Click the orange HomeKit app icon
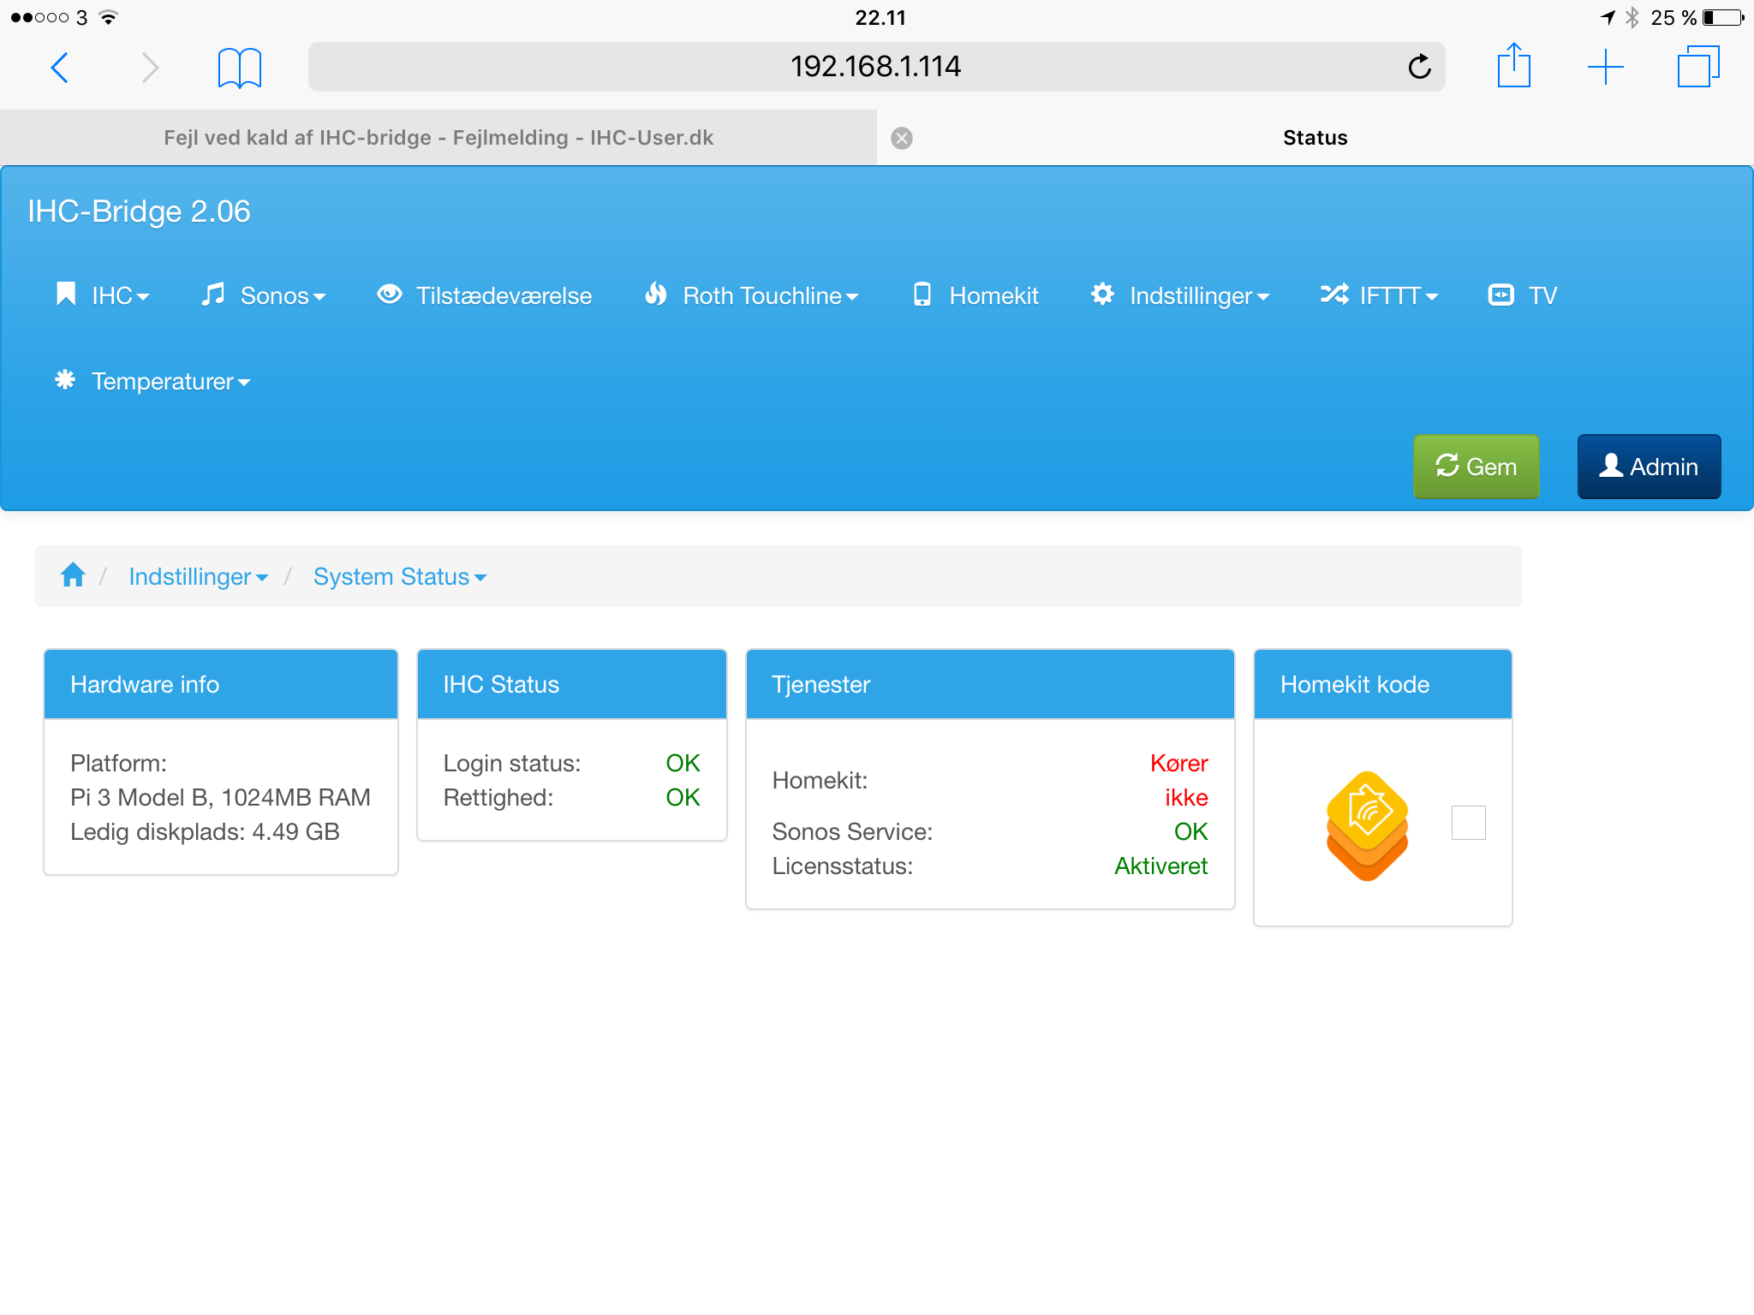Viewport: 1754px width, 1315px height. (1367, 824)
